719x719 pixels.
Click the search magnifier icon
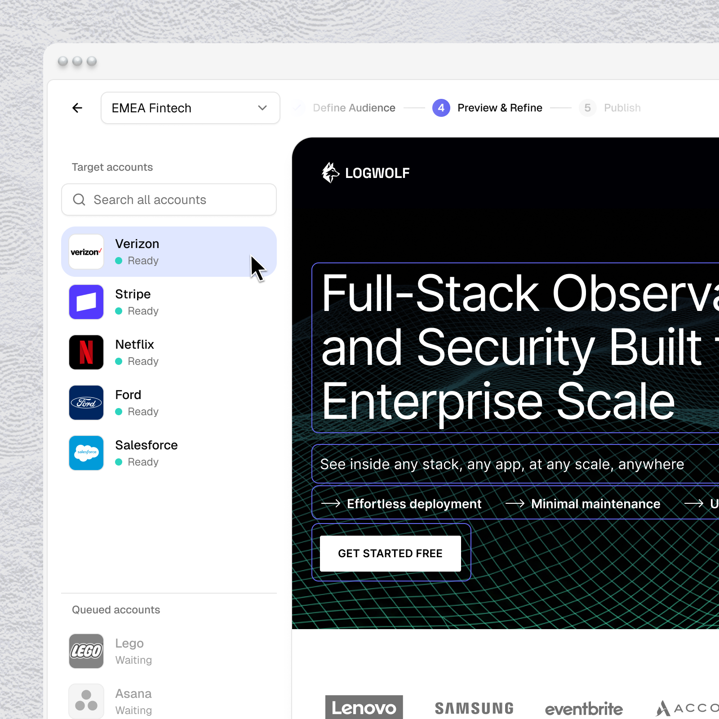[79, 200]
